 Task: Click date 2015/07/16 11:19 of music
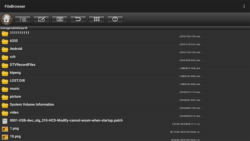tap(188, 92)
